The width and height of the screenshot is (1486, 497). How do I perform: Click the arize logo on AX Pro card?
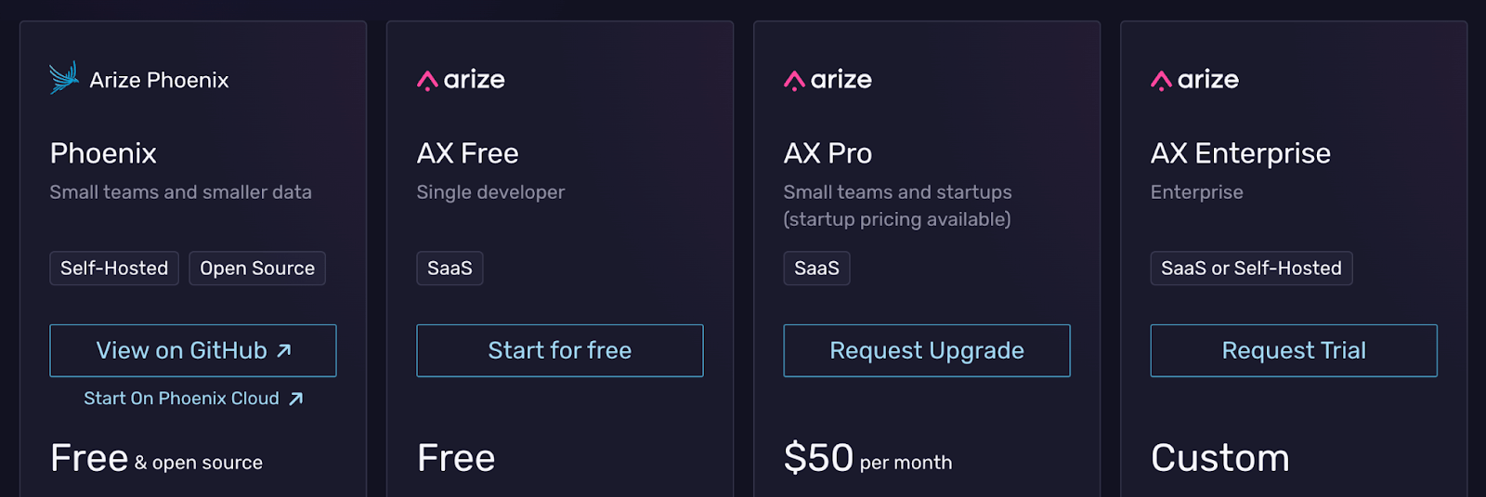coord(828,80)
